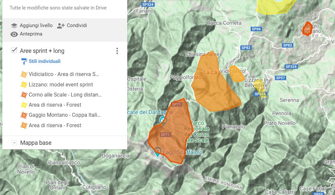Select first Area di riserva - Forest item

click(55, 105)
